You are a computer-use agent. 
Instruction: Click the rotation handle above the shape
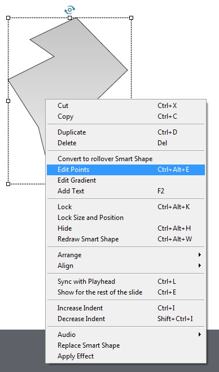pos(69,10)
